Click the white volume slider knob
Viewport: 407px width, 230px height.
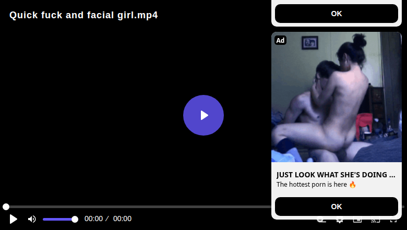click(x=75, y=219)
